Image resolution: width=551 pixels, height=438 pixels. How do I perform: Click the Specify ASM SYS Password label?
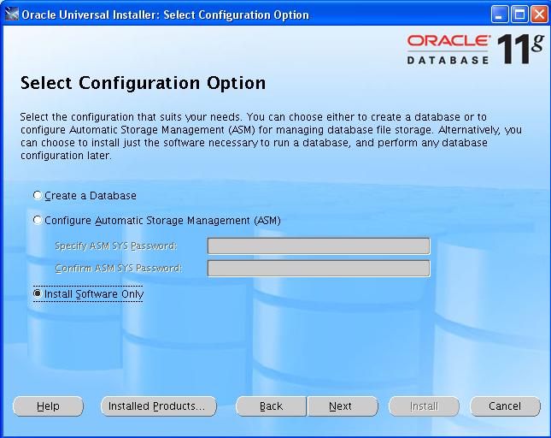[x=115, y=246]
